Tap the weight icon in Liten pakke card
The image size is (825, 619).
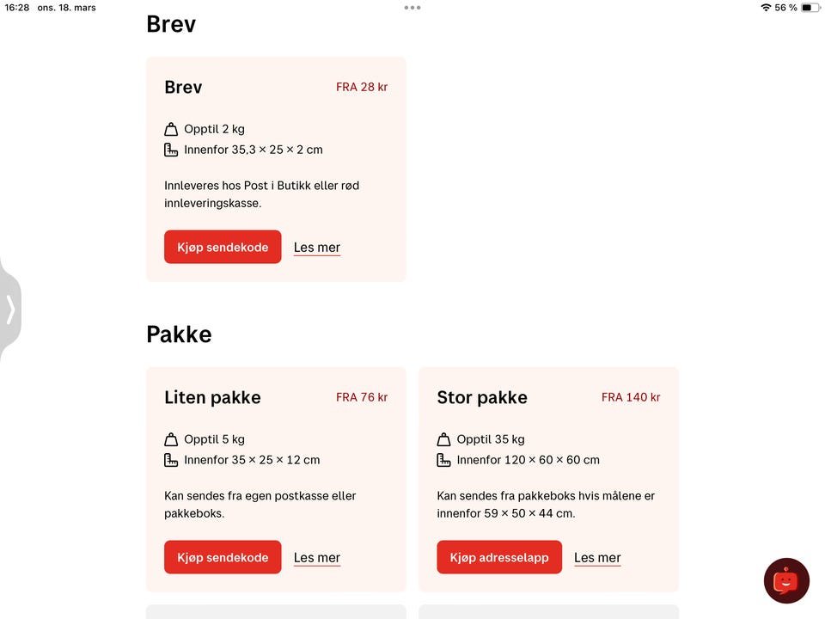click(171, 439)
